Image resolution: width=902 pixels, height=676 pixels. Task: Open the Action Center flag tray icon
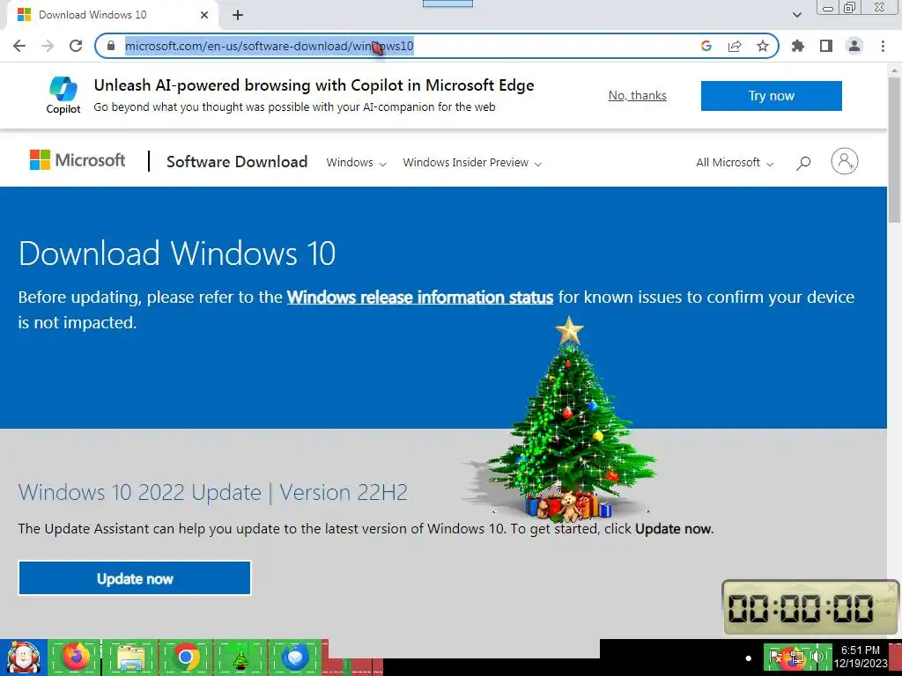coord(776,657)
